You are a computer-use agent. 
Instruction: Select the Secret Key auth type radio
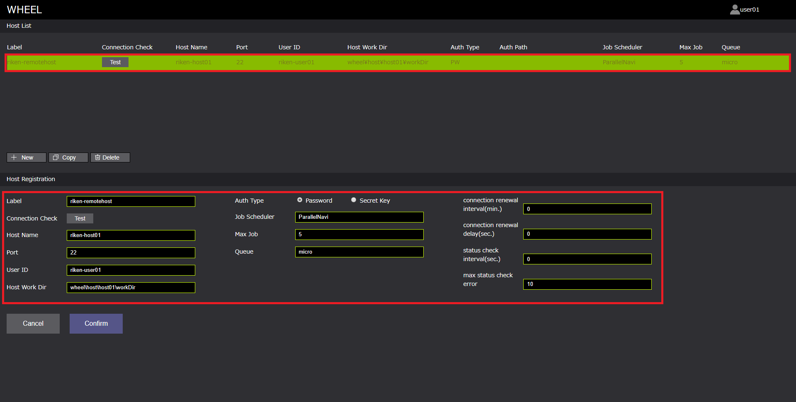354,200
